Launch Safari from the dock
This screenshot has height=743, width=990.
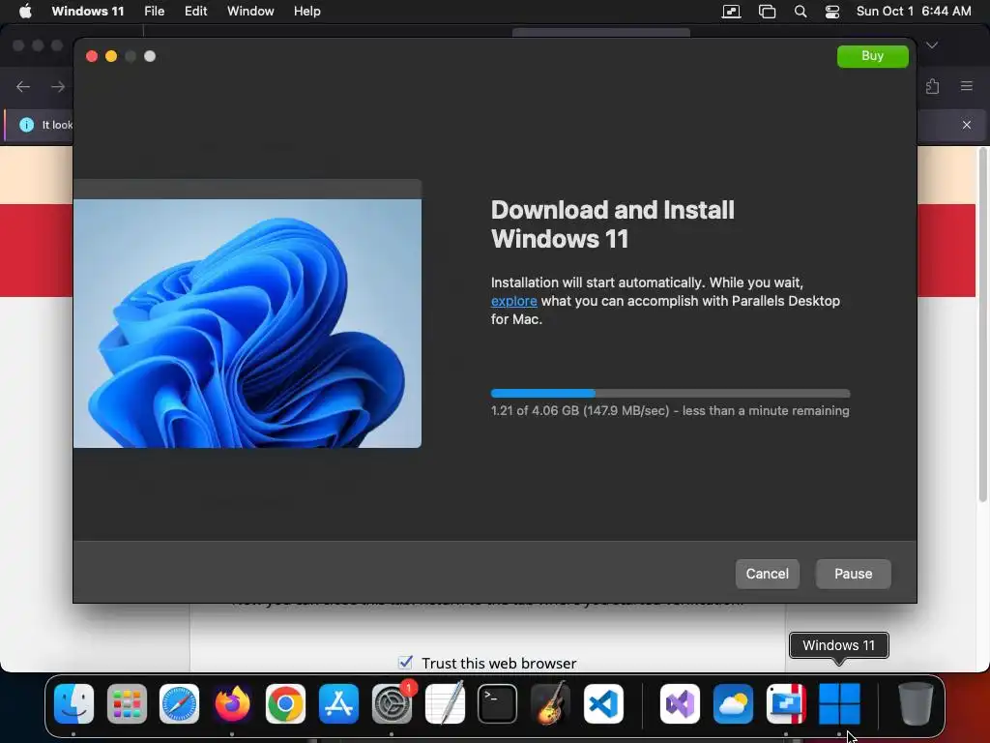(x=179, y=704)
